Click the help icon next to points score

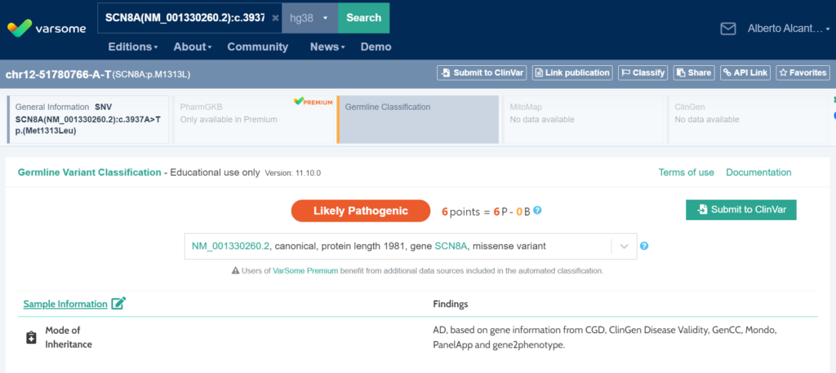537,211
